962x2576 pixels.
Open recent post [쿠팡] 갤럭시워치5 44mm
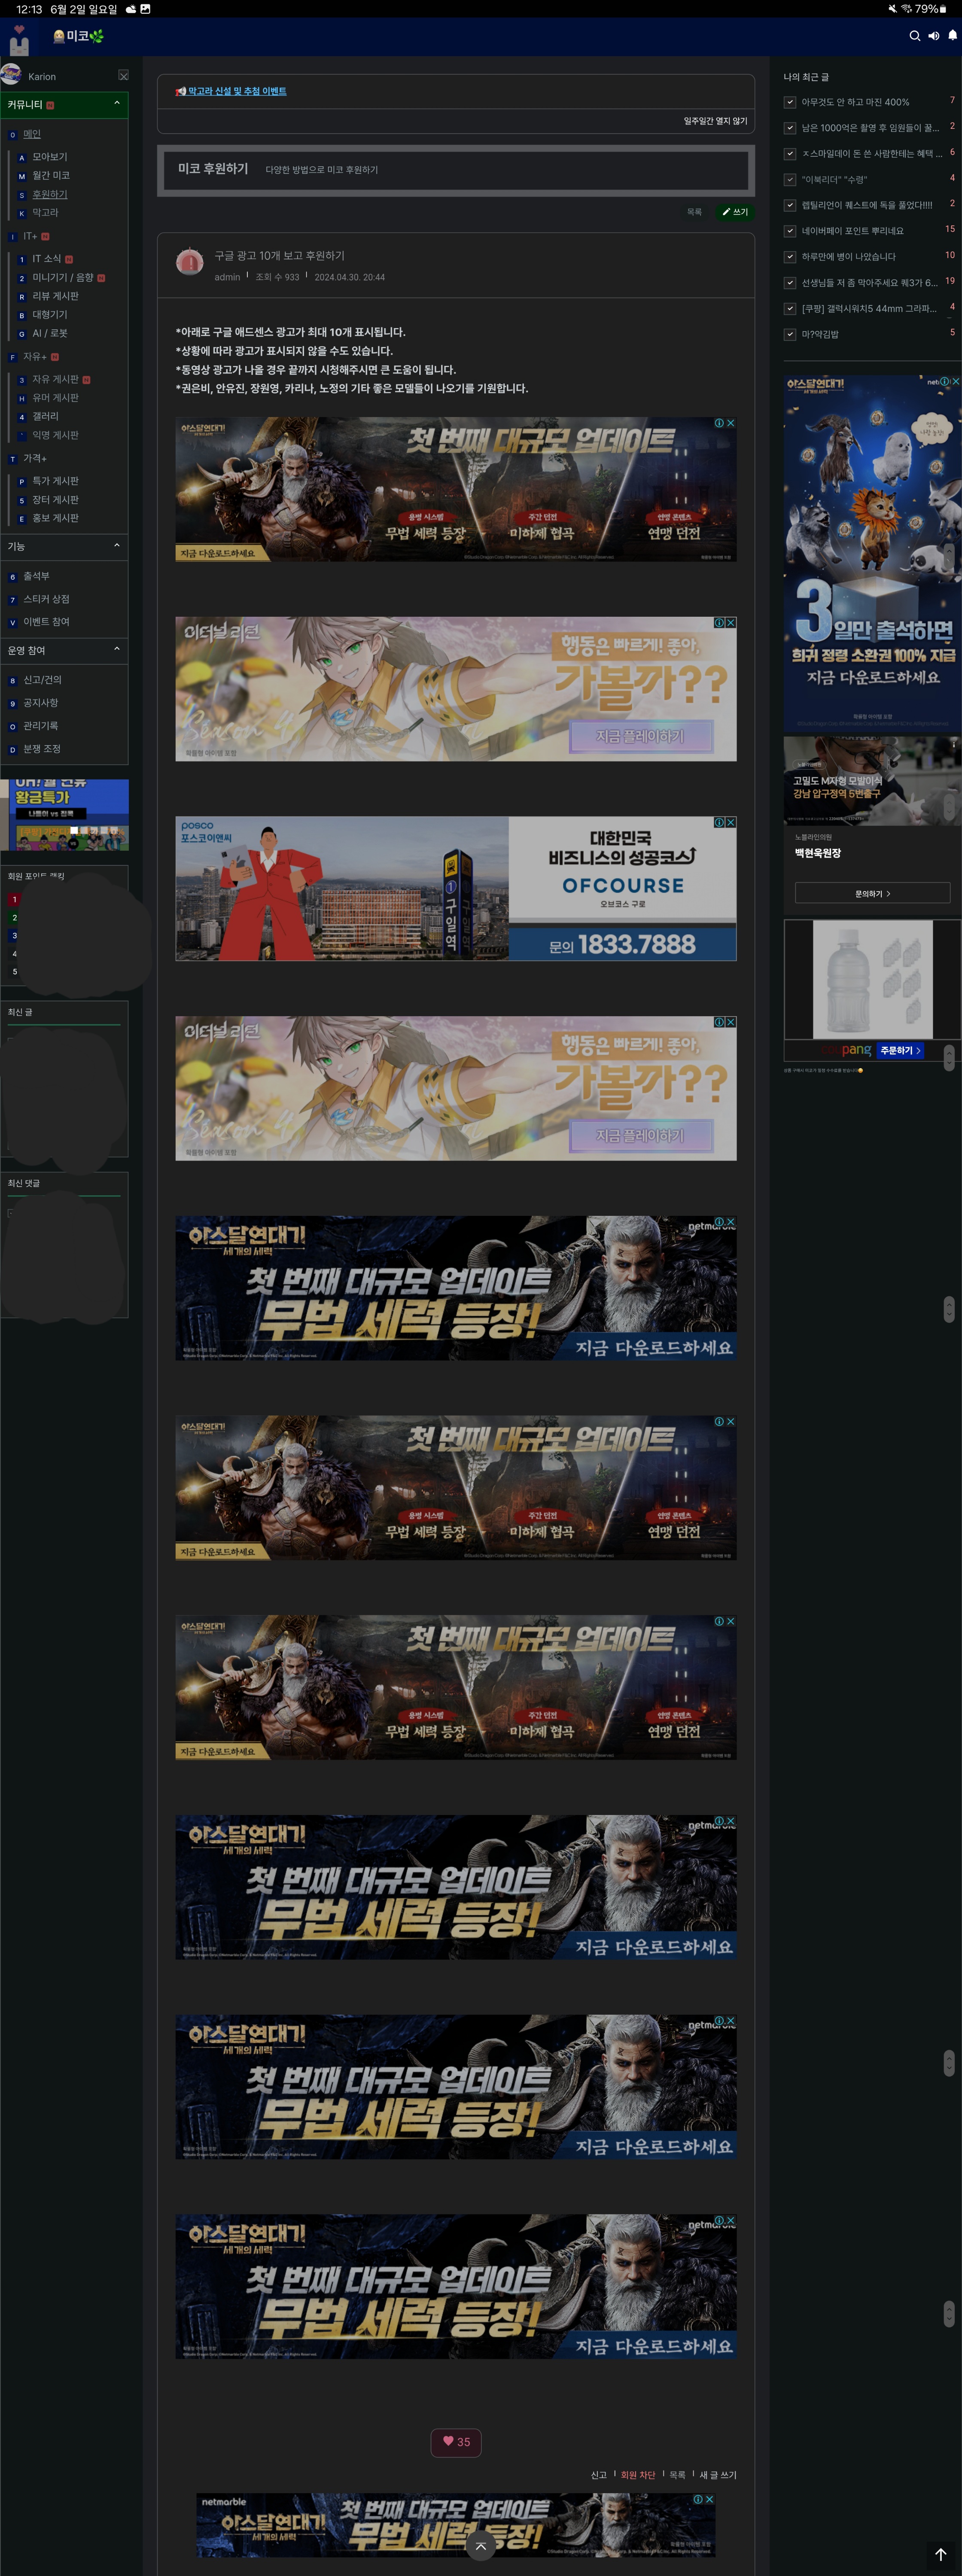(x=869, y=309)
